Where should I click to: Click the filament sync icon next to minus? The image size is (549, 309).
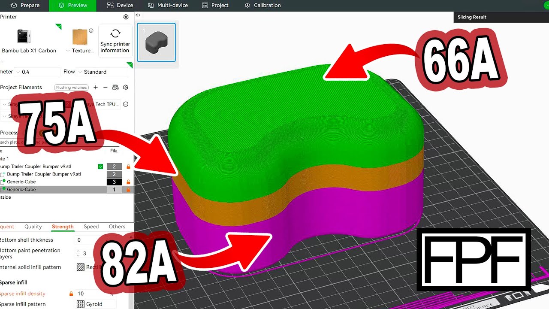[x=115, y=88]
